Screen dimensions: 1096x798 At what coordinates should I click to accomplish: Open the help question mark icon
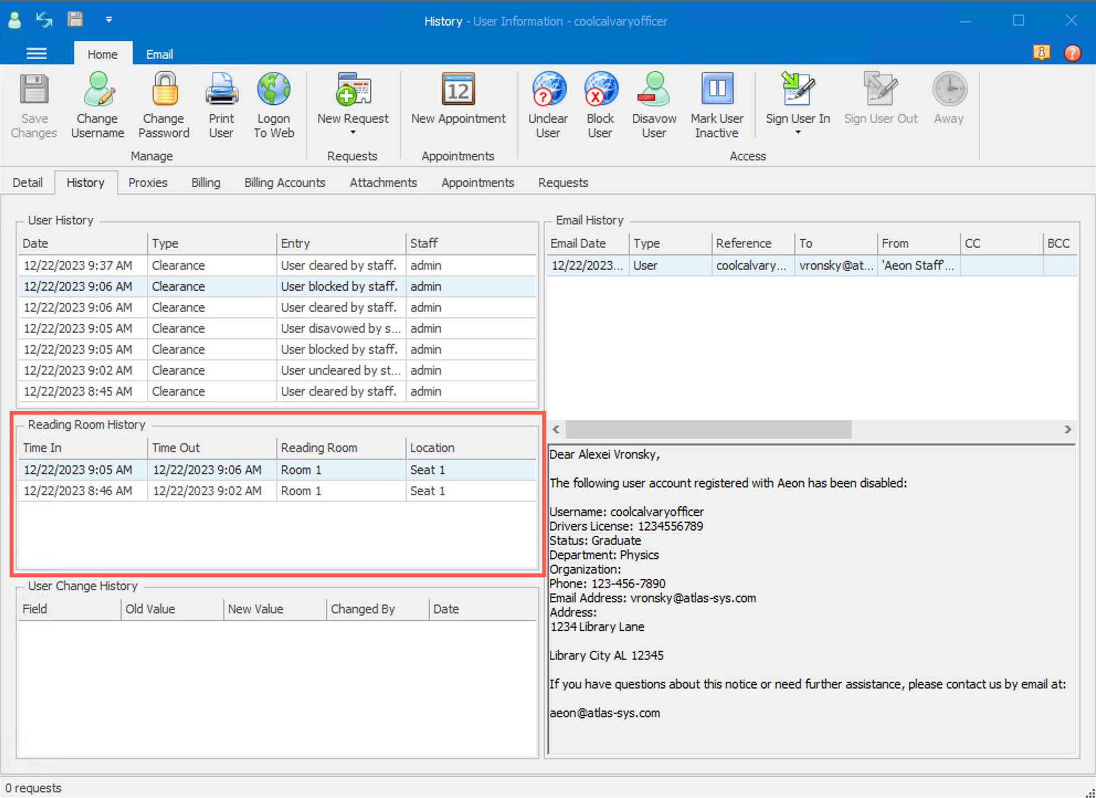tap(1072, 53)
